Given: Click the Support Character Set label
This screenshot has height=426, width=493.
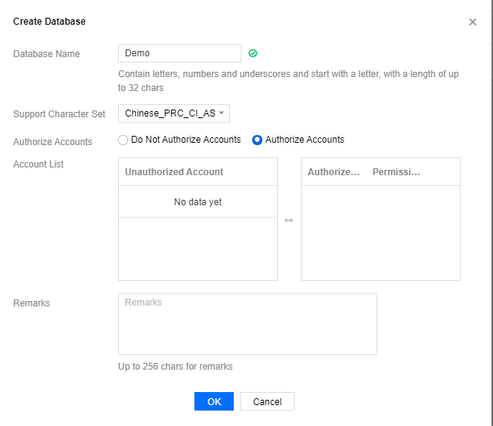Looking at the screenshot, I should click(59, 114).
